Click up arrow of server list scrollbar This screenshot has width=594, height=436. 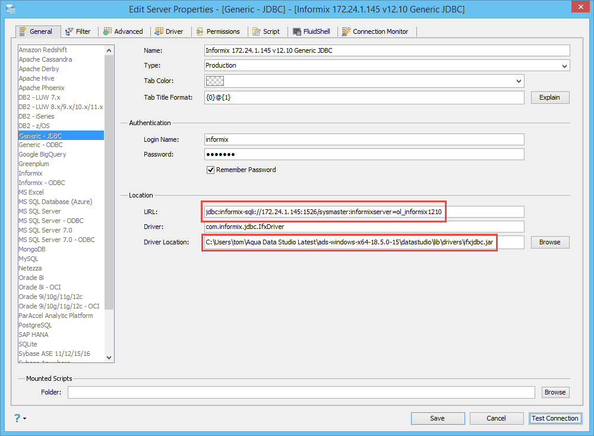pyautogui.click(x=109, y=50)
